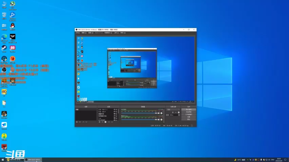
Task: Click the Sources list scrollbar
Action: 118,111
